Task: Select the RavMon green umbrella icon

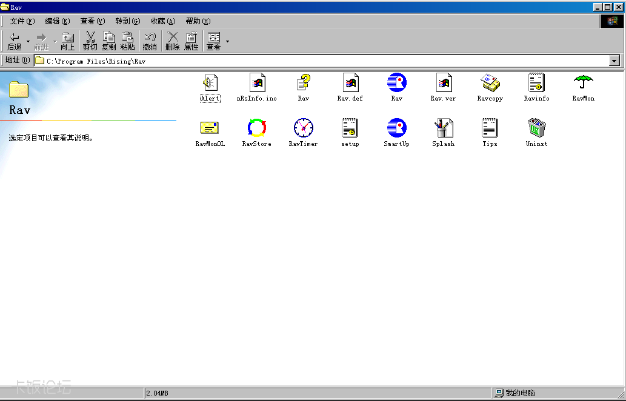Action: pos(584,83)
